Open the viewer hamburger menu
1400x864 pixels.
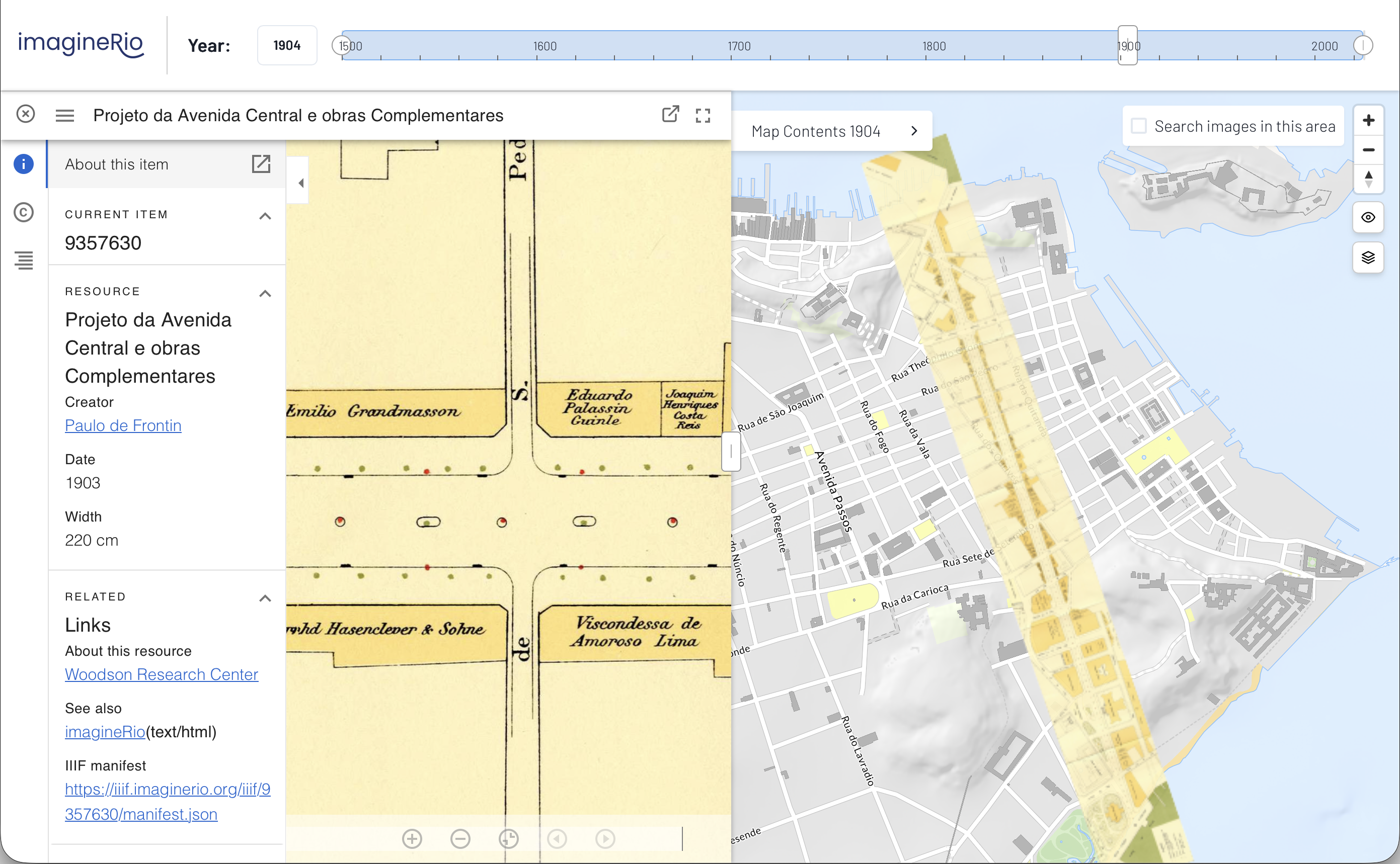tap(64, 116)
